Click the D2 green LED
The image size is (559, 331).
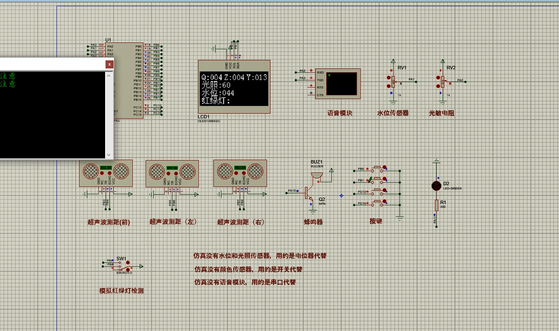[x=436, y=185]
